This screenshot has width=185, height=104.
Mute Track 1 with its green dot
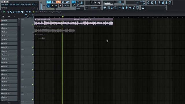point(33,25)
